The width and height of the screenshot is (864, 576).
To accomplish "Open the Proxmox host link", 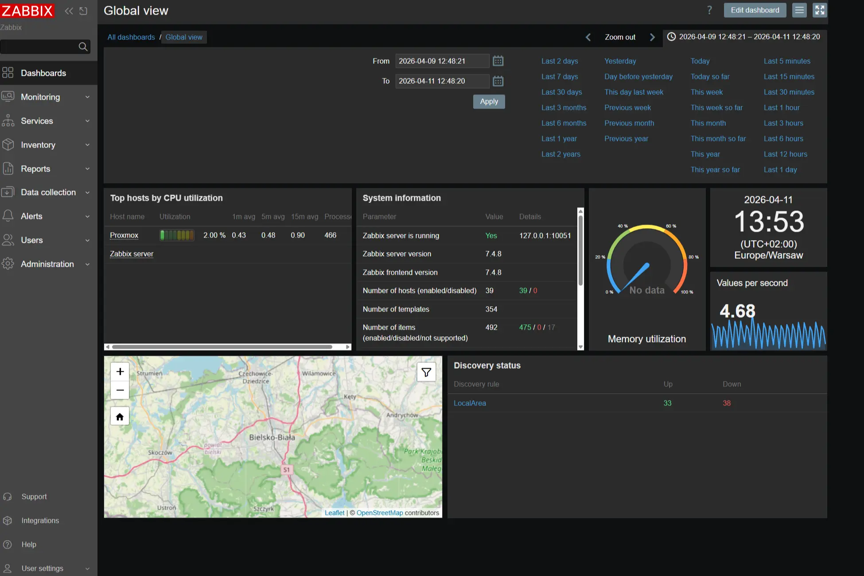I will (x=124, y=235).
